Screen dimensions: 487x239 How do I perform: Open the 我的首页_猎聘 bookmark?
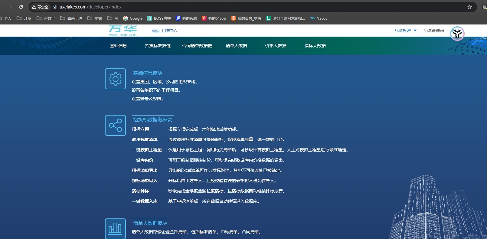(246, 18)
